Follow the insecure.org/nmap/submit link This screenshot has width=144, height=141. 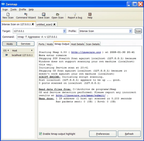coord(81,96)
